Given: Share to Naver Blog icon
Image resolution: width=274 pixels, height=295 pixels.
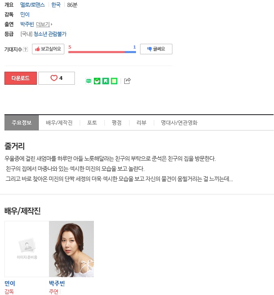Looking at the screenshot, I should (x=89, y=81).
